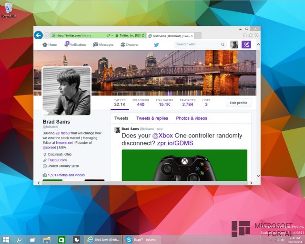Open the address bar dropdown arrow
This screenshot has width=305, height=244.
(112, 35)
